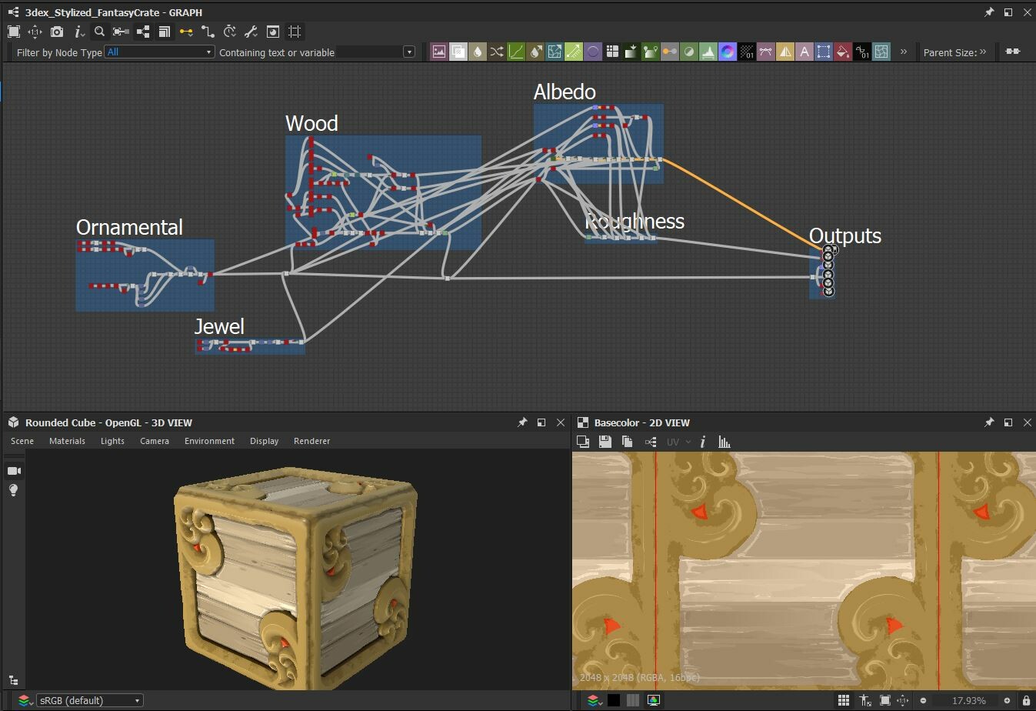The height and width of the screenshot is (711, 1036).
Task: Open the Levels node icon in the node toolbar
Action: coord(708,52)
